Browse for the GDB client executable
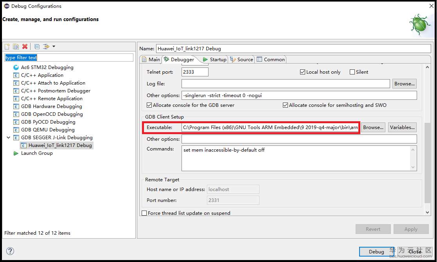Image resolution: width=437 pixels, height=262 pixels. point(373,127)
